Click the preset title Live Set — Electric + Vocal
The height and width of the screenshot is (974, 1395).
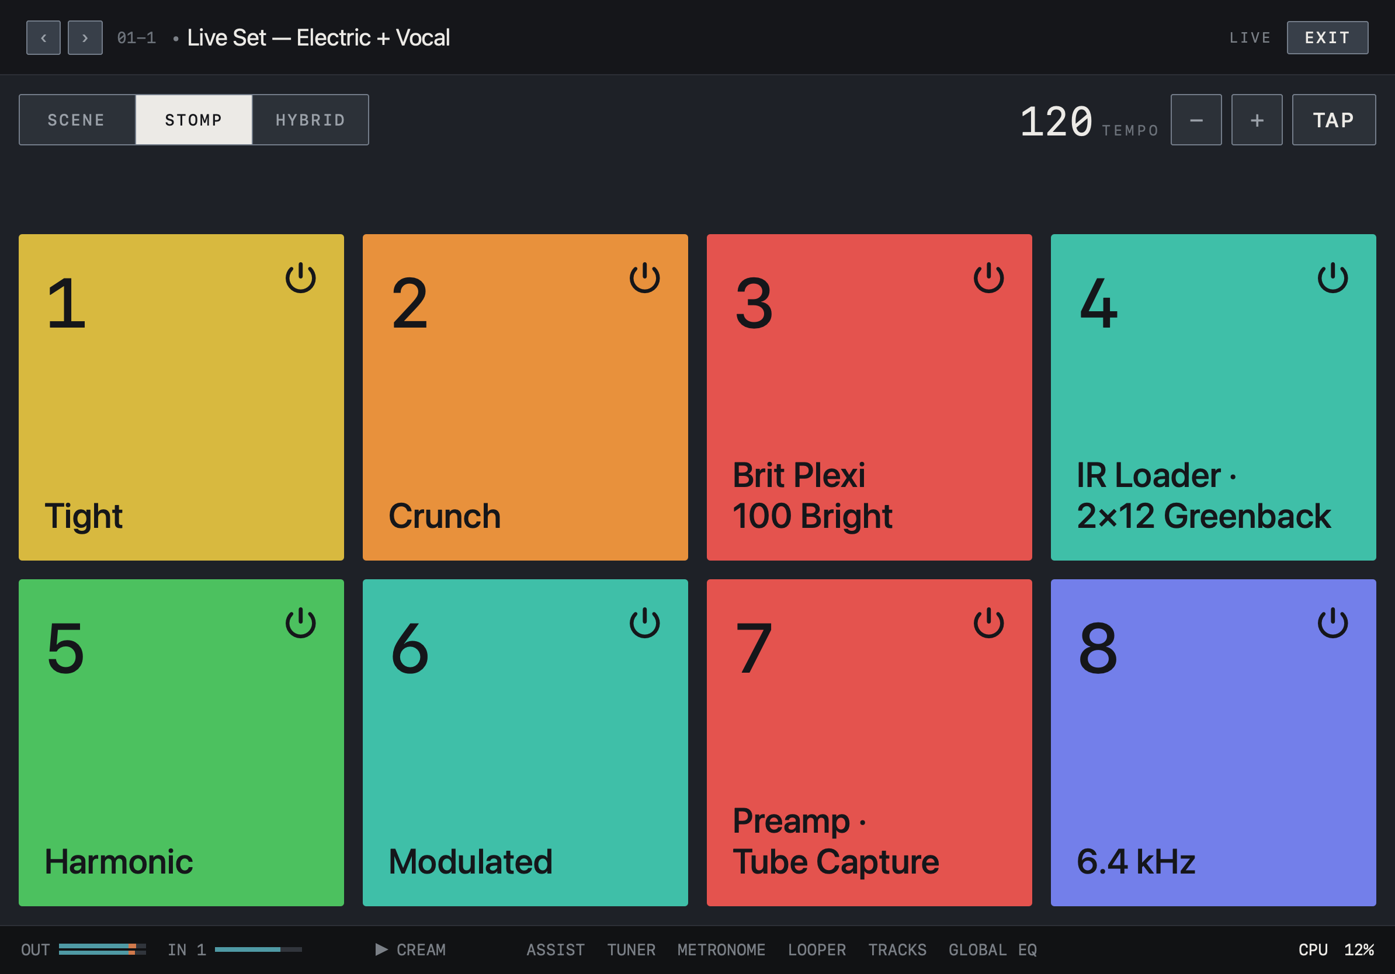pyautogui.click(x=318, y=37)
